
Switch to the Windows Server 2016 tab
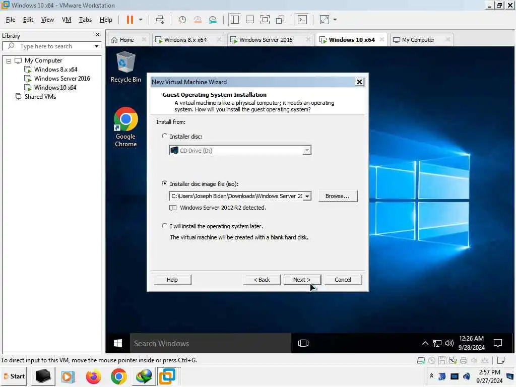266,40
